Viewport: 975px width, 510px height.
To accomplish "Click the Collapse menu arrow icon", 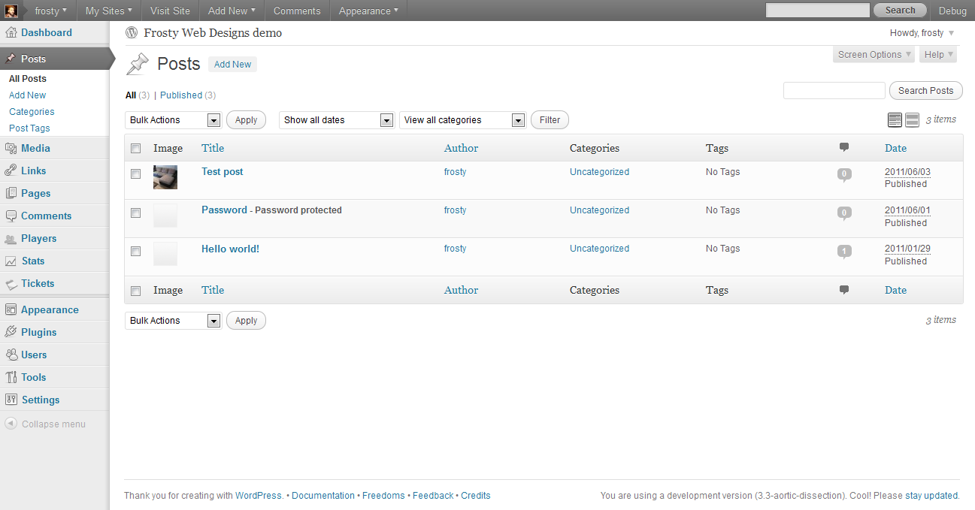I will 11,424.
